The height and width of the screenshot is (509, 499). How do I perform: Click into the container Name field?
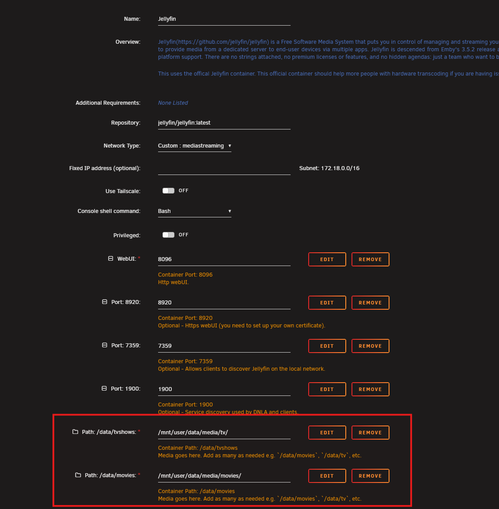pyautogui.click(x=224, y=19)
